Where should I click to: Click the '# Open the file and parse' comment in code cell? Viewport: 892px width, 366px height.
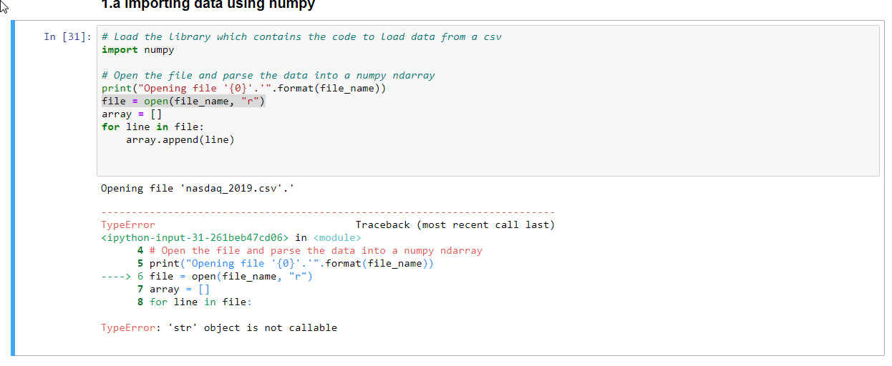coord(268,76)
